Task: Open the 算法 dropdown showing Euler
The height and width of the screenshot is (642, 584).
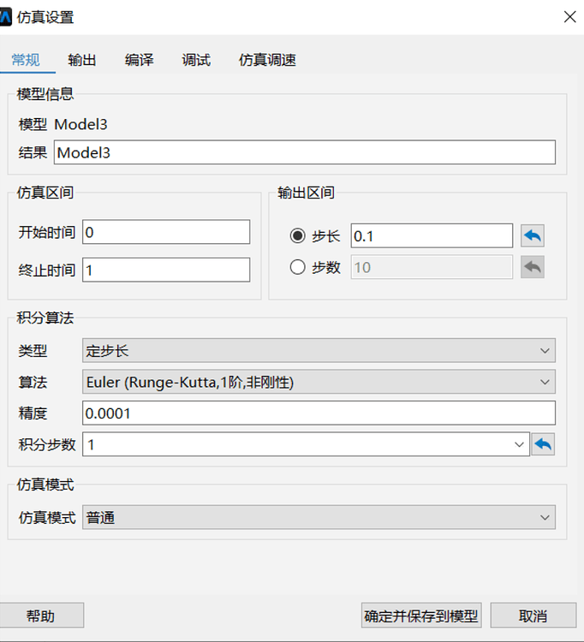Action: point(319,382)
